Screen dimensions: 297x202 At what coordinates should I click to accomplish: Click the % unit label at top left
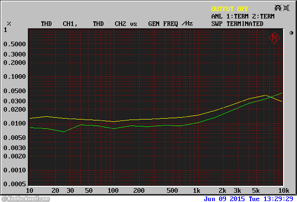(9, 24)
